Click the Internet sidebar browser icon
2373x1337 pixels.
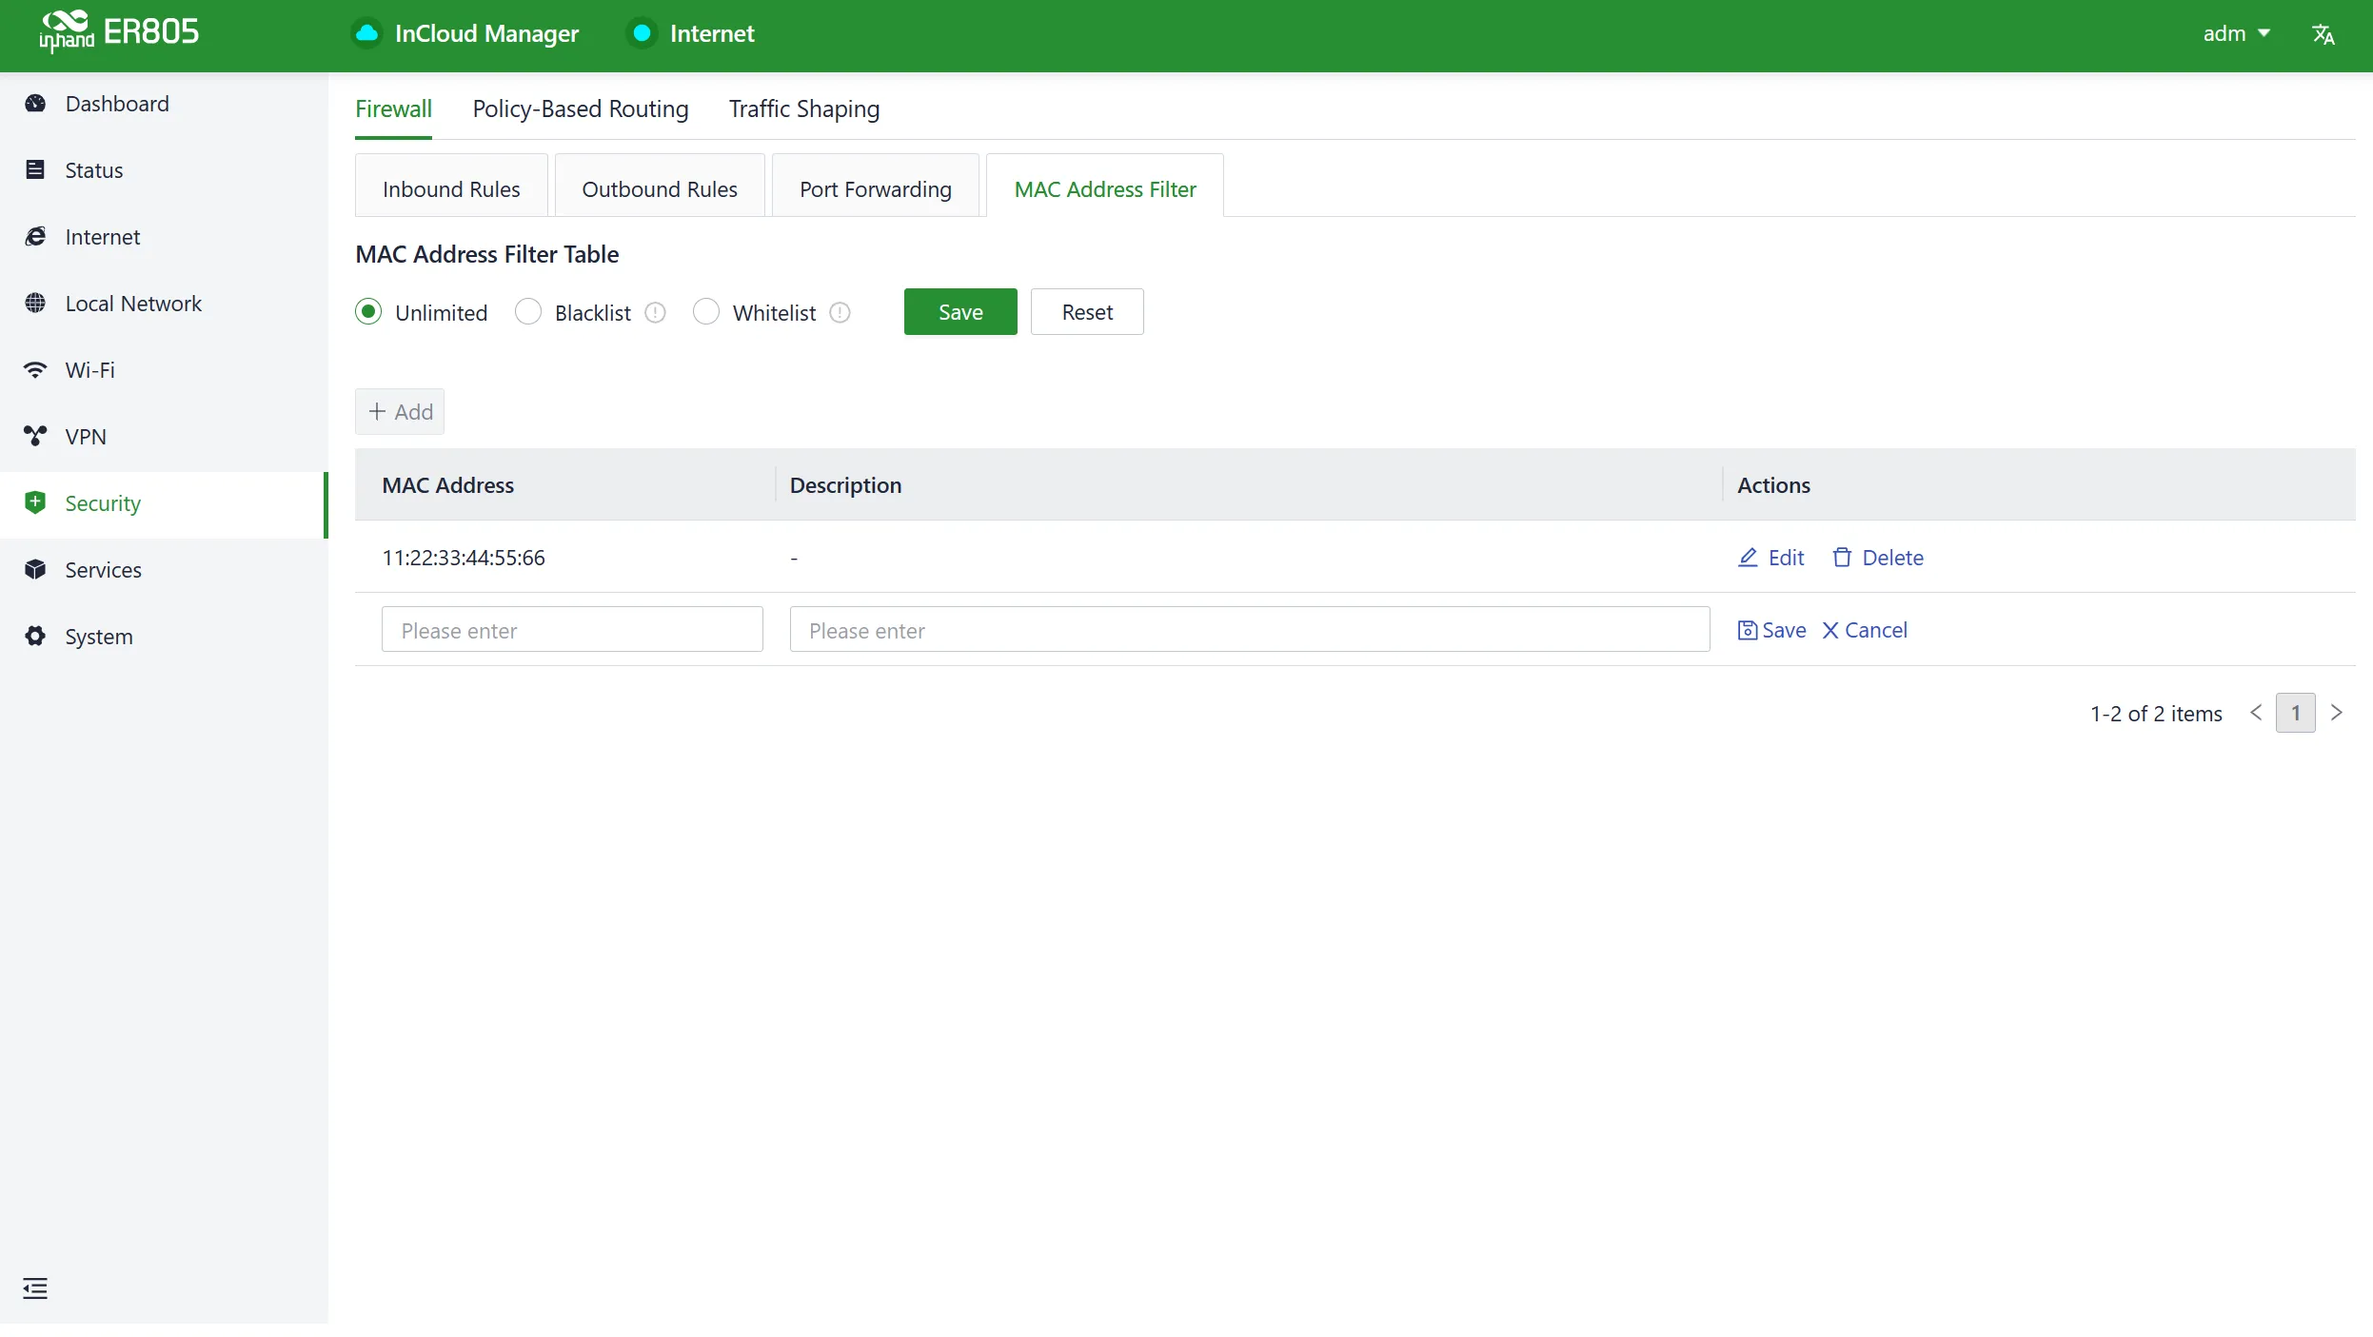[35, 237]
